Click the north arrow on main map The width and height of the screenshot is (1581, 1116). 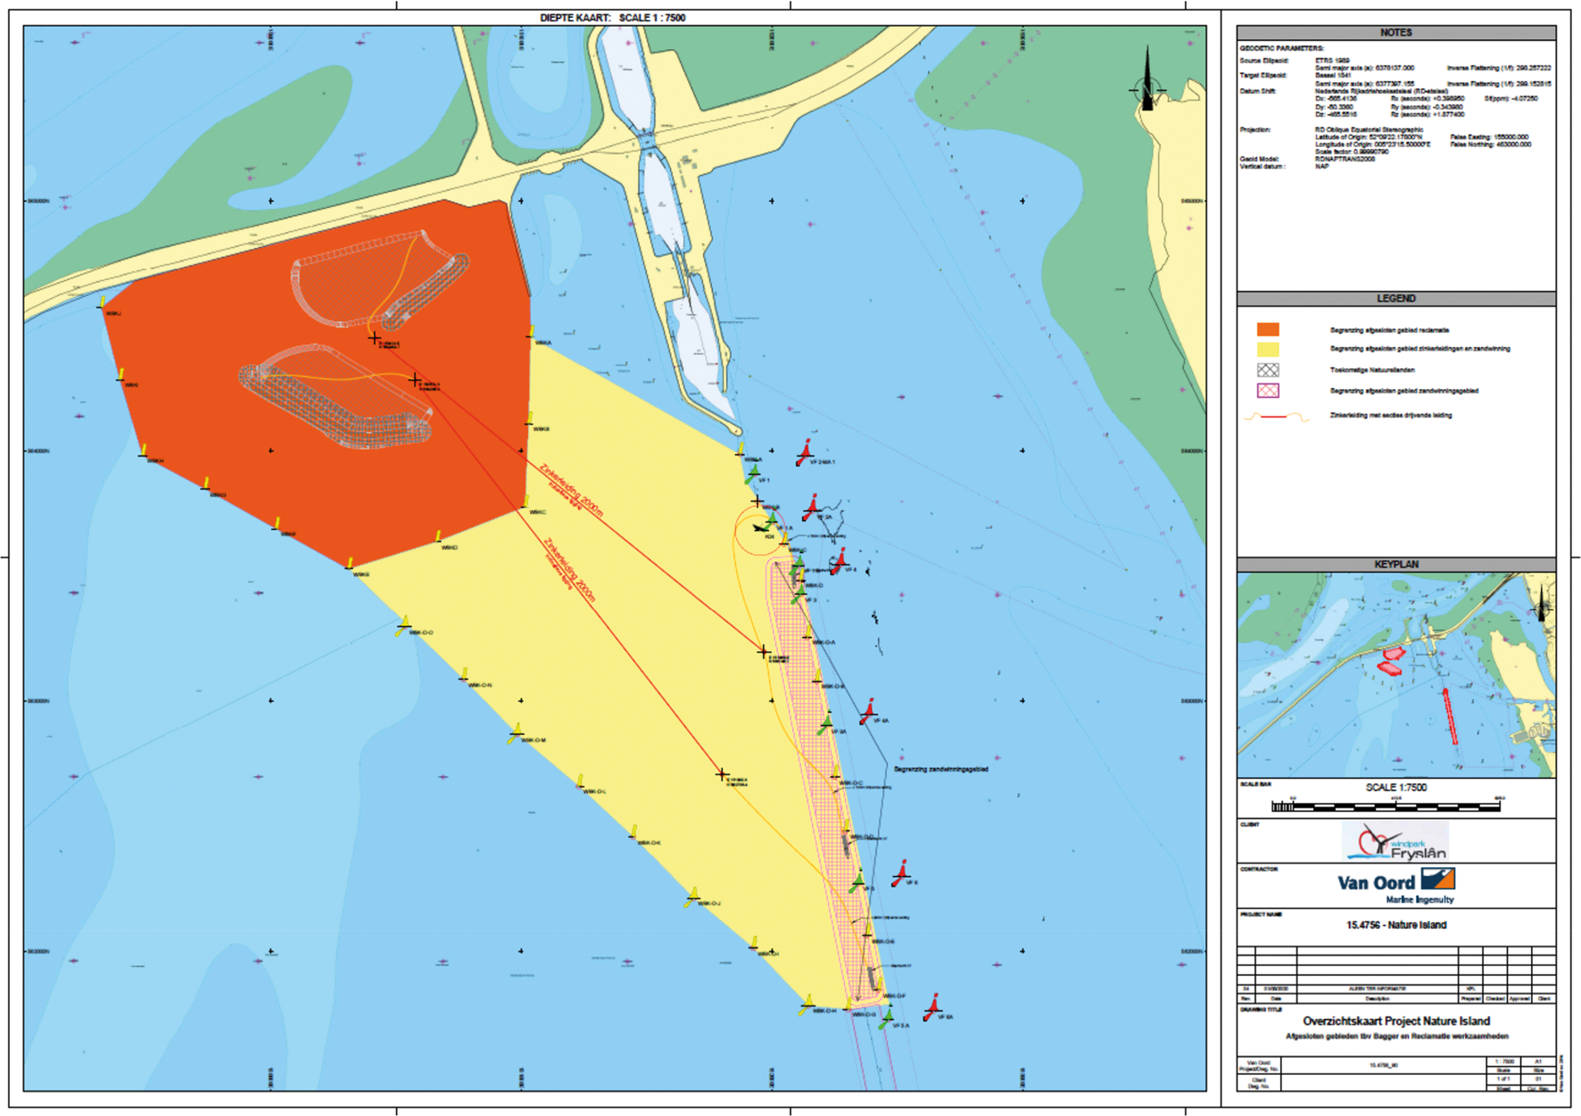click(1147, 83)
